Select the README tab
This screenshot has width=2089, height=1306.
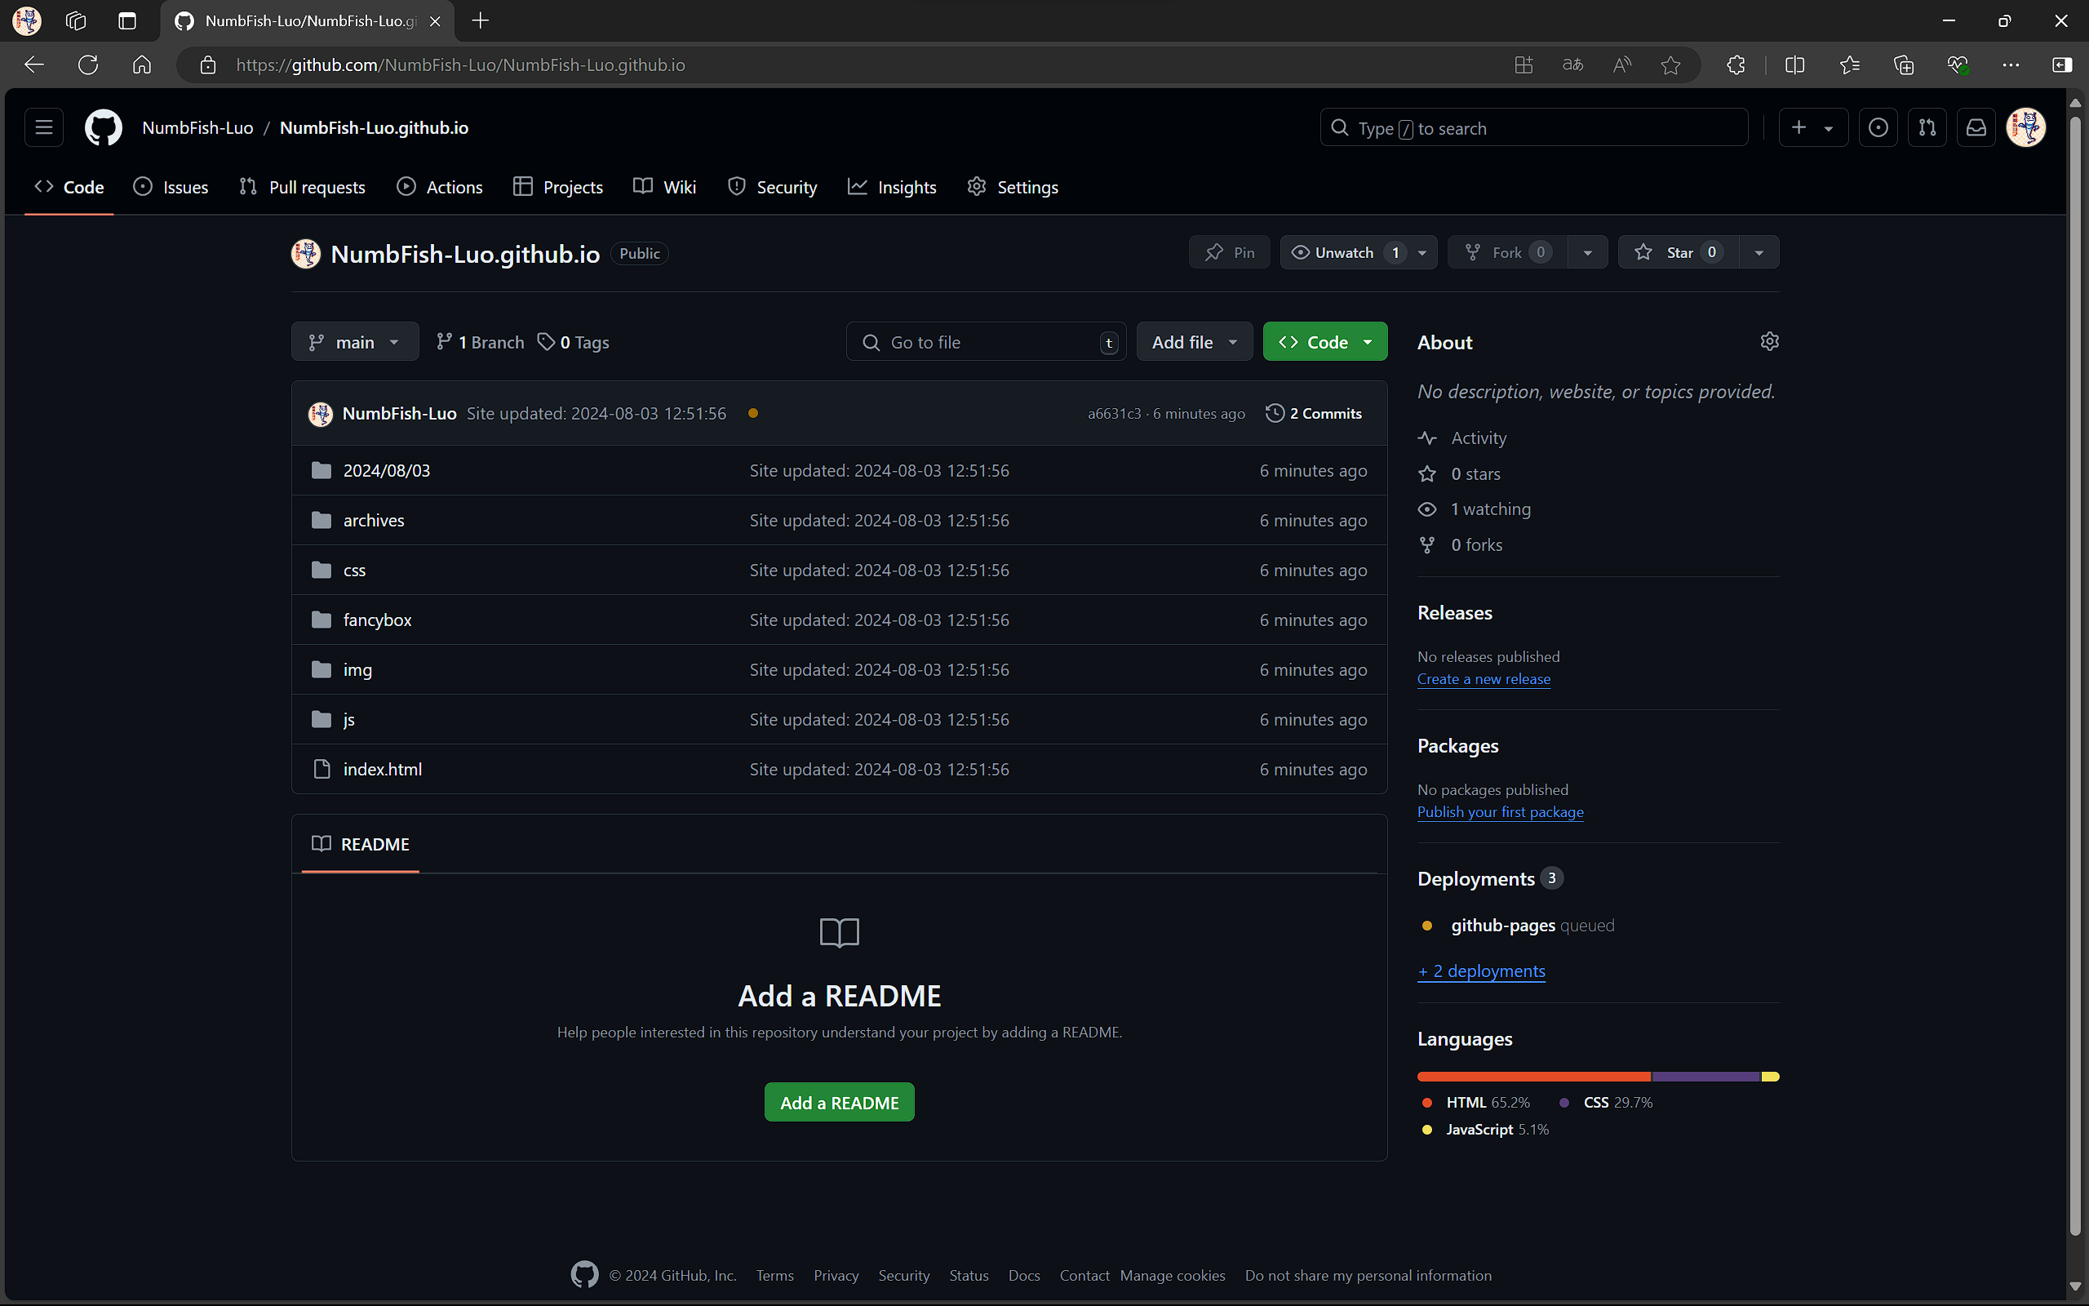point(360,844)
